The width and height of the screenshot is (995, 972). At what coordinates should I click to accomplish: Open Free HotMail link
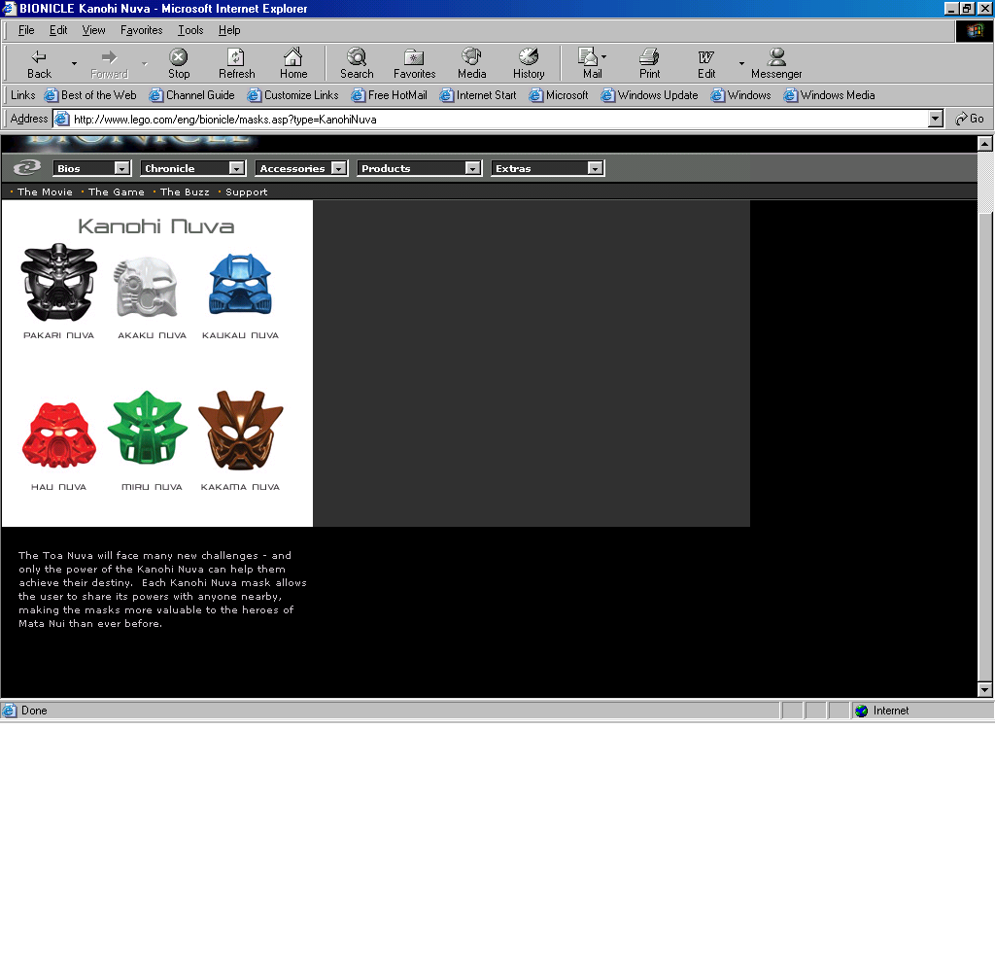(x=390, y=95)
